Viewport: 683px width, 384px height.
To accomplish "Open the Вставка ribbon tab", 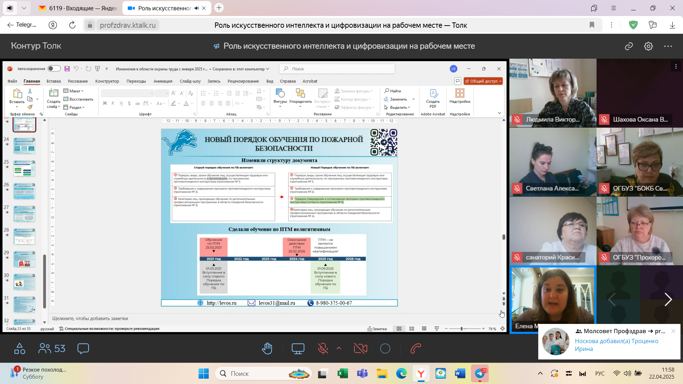I will tap(53, 81).
